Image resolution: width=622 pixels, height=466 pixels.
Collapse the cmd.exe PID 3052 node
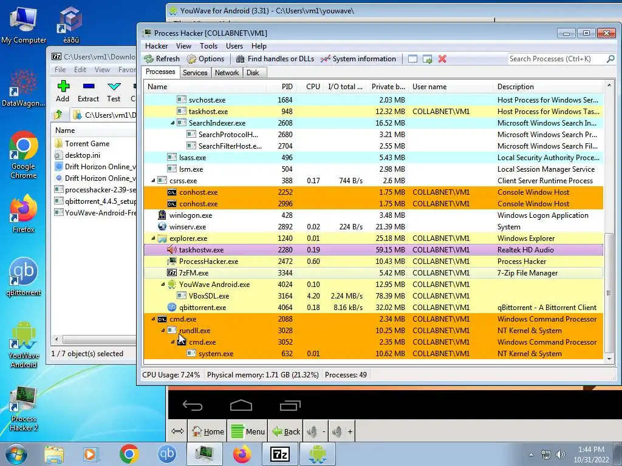[x=173, y=342]
